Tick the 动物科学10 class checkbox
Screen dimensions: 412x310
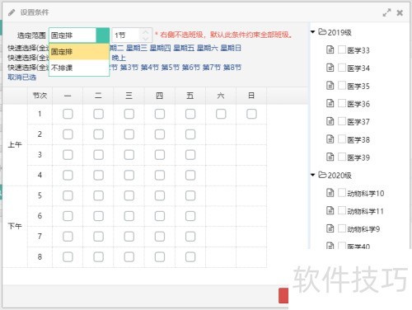(x=342, y=193)
